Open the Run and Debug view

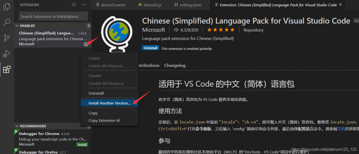point(7,54)
